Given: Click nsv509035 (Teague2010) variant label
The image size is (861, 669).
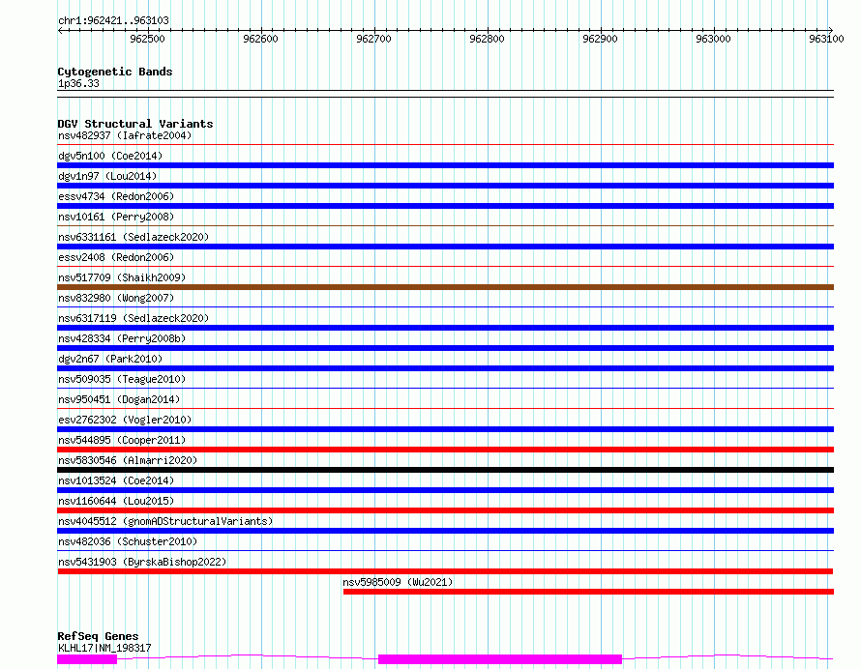Looking at the screenshot, I should pos(122,379).
